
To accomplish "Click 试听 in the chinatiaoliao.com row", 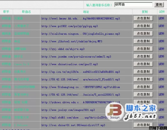I will coord(161,64).
